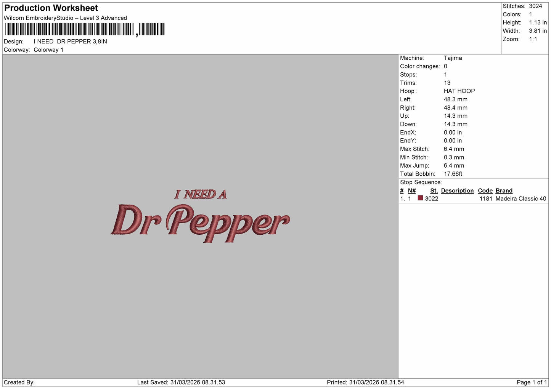Click the I NEED A embroidered text
The image size is (551, 389).
coord(201,194)
